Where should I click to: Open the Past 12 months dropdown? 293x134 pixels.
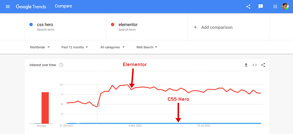point(74,47)
